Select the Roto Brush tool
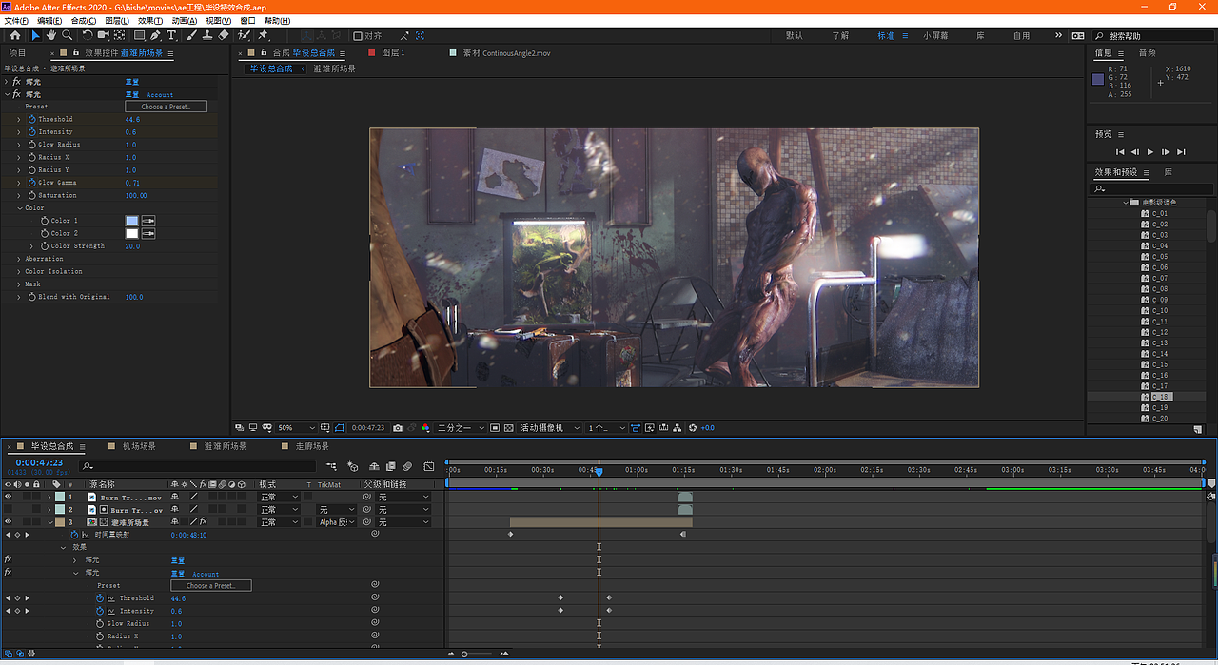Viewport: 1218px width, 665px height. 244,35
